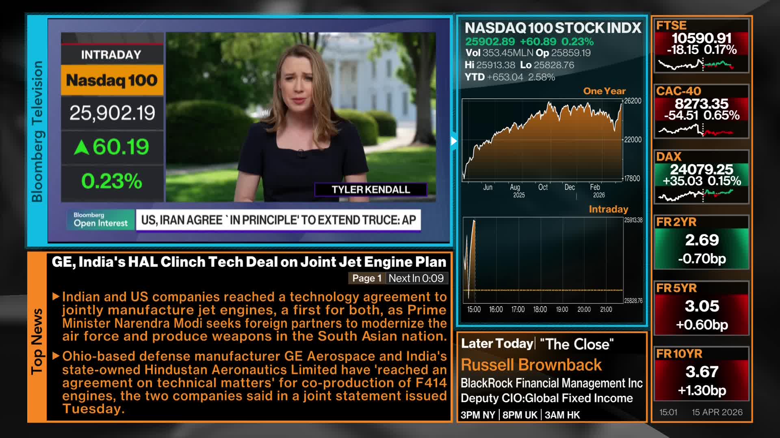Click the orange Nasdaq 100 label box
780x438 pixels.
tap(112, 80)
